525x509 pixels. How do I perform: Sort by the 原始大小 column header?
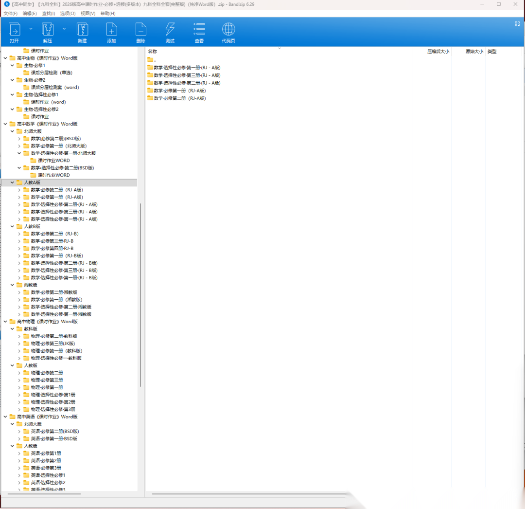(474, 51)
